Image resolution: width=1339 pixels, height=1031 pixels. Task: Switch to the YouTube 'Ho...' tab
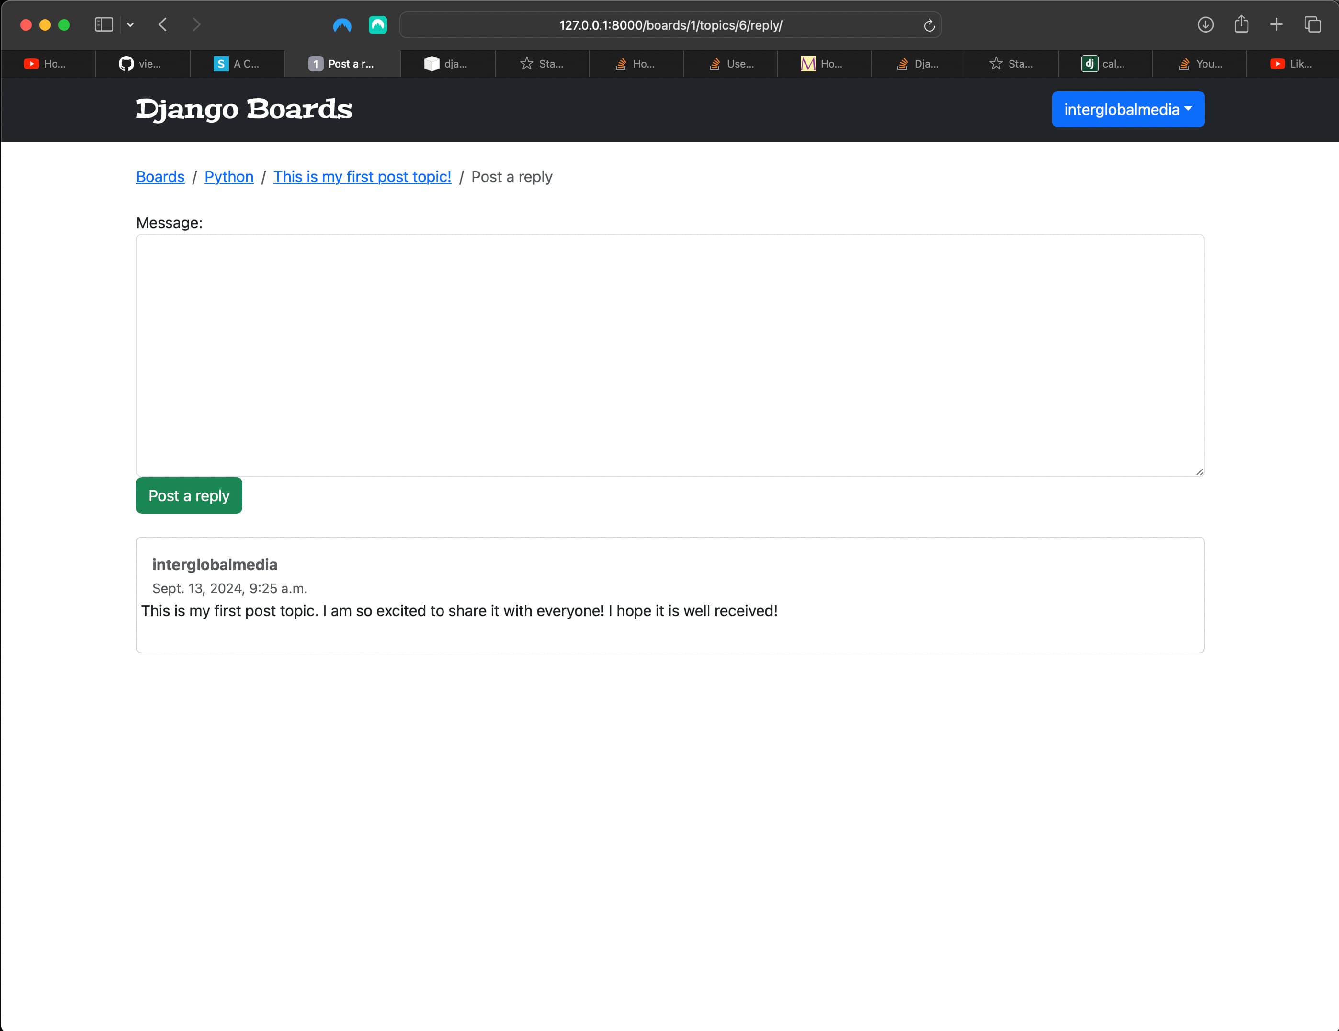click(x=48, y=64)
